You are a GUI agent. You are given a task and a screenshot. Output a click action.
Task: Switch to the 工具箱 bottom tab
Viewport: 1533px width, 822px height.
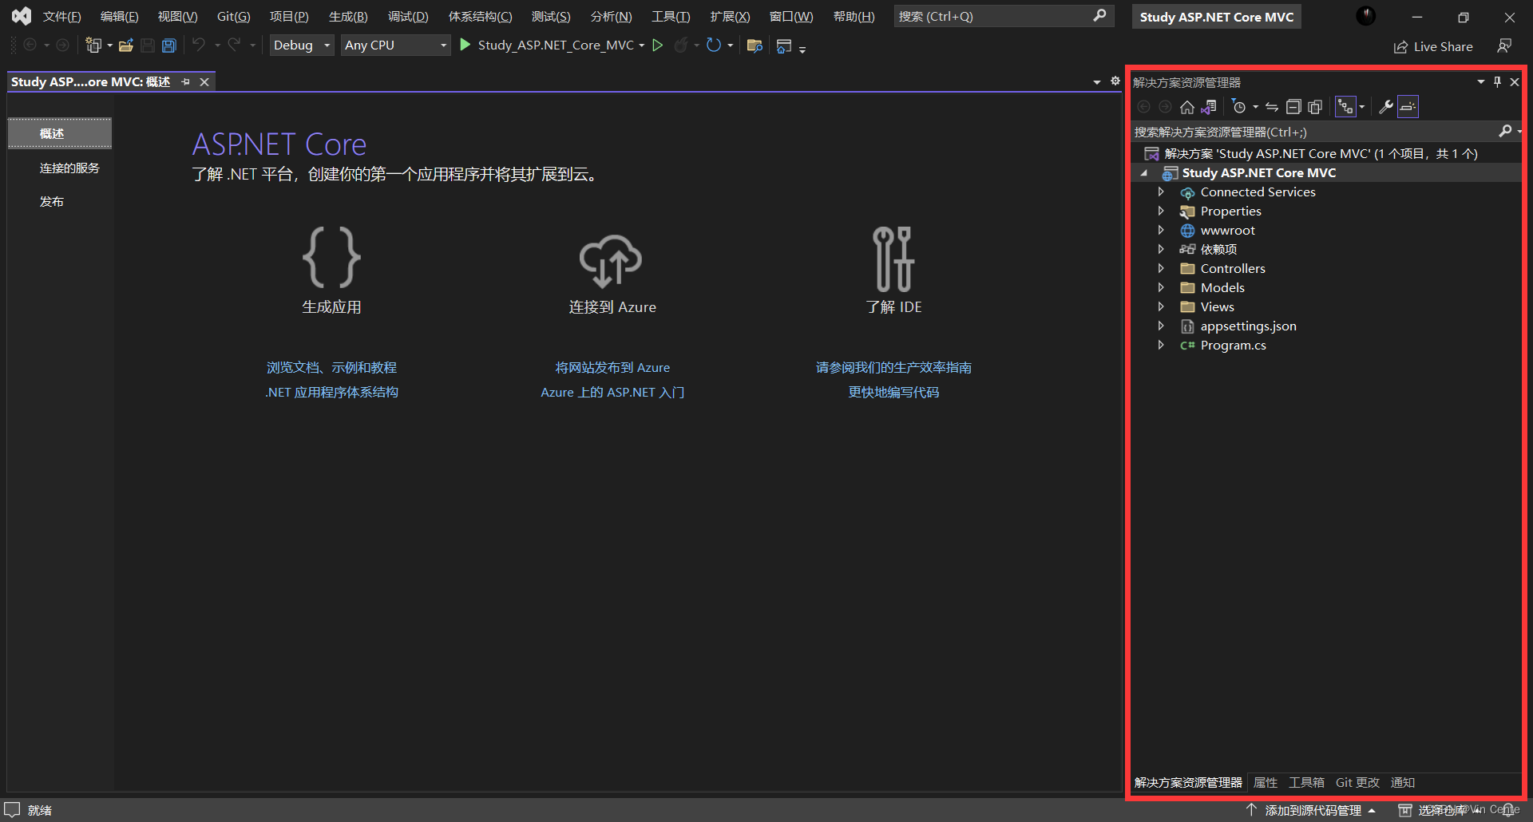[x=1306, y=783]
